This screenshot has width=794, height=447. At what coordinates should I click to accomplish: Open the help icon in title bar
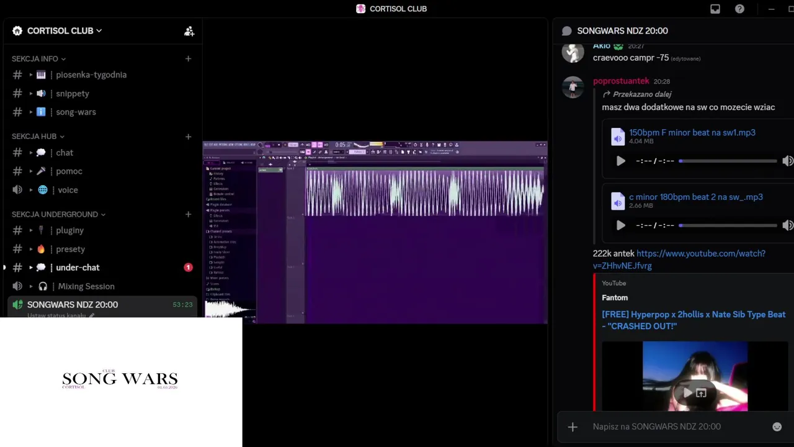click(x=739, y=9)
